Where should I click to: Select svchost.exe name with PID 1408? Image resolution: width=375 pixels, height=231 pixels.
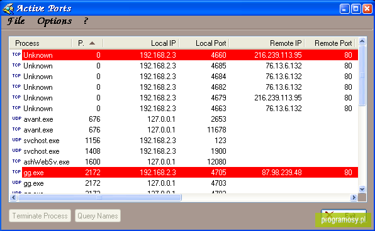pyautogui.click(x=42, y=151)
